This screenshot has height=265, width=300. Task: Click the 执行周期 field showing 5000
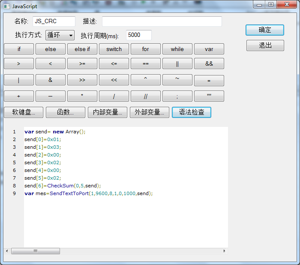pos(138,35)
